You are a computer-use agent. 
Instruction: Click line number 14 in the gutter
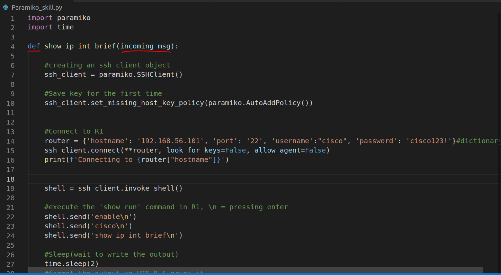click(10, 141)
